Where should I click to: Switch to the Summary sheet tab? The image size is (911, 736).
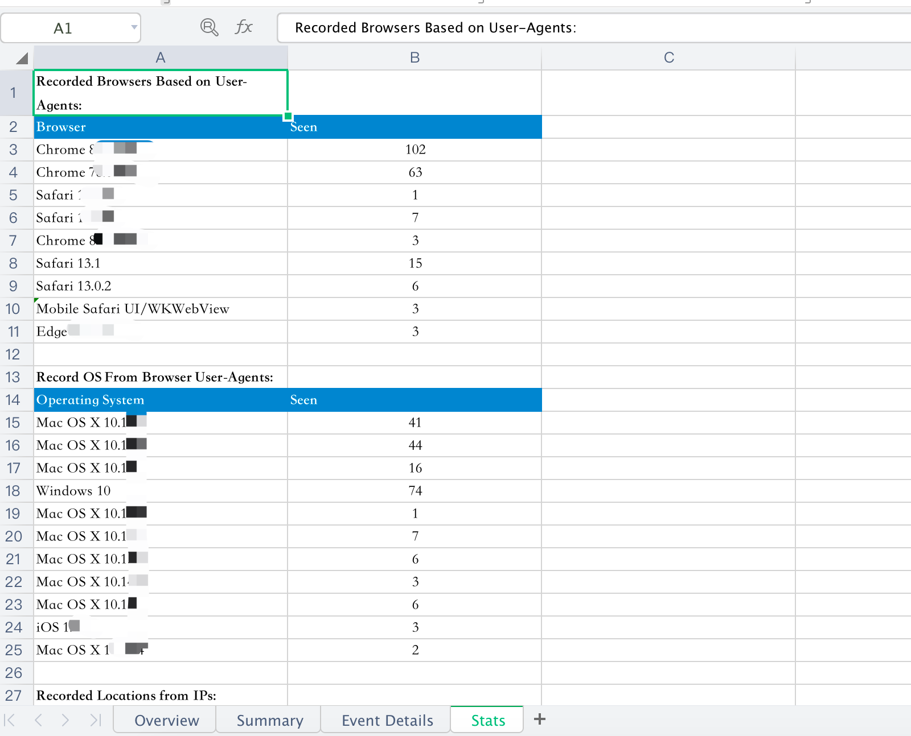(269, 721)
